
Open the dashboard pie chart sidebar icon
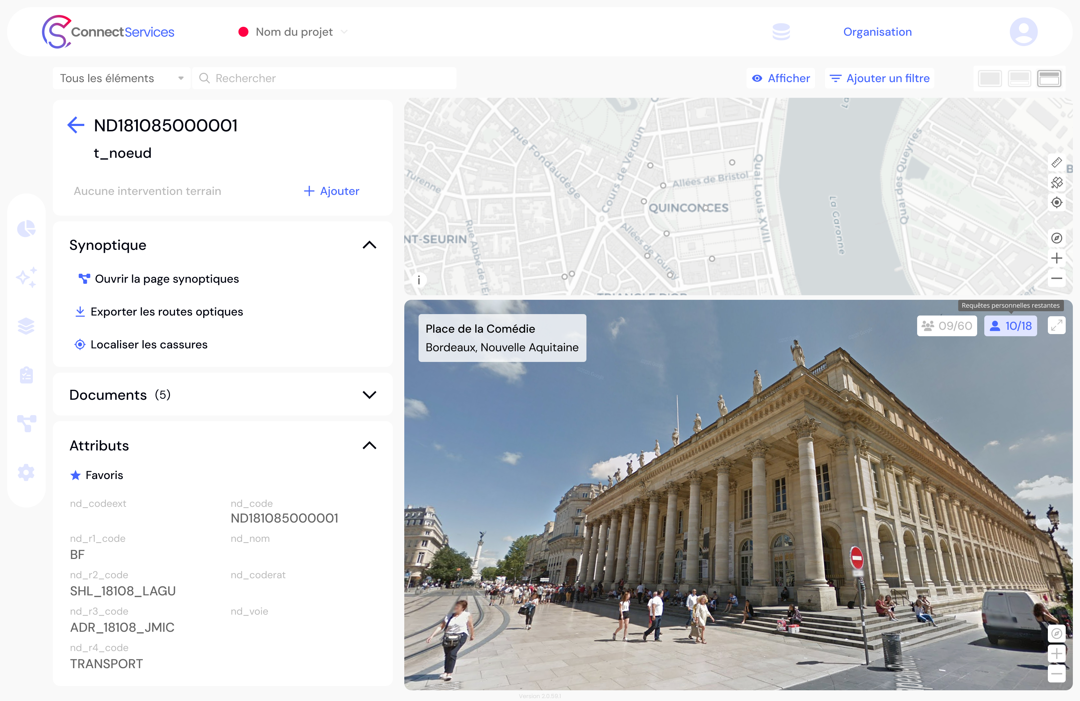click(x=26, y=228)
